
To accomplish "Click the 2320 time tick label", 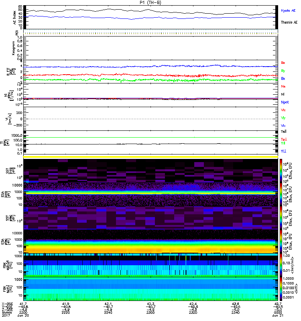I will 193,313.
